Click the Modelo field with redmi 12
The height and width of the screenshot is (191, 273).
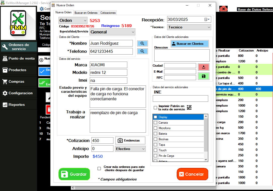[x=108, y=72]
